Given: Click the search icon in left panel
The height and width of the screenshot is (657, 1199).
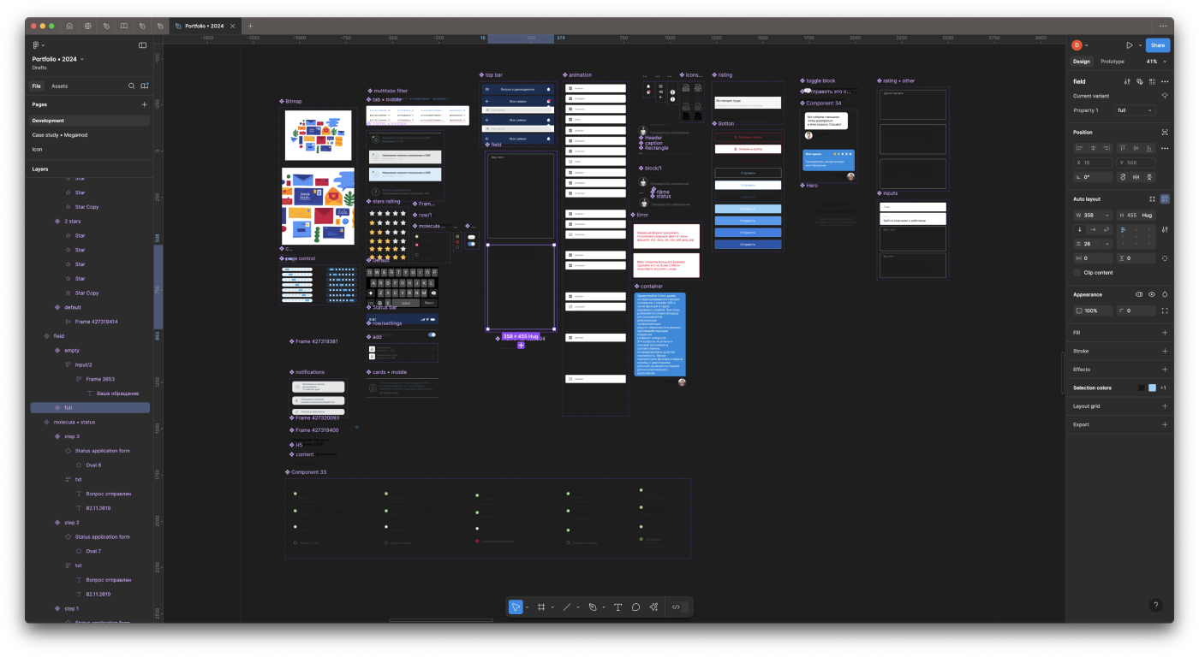Looking at the screenshot, I should tap(131, 86).
